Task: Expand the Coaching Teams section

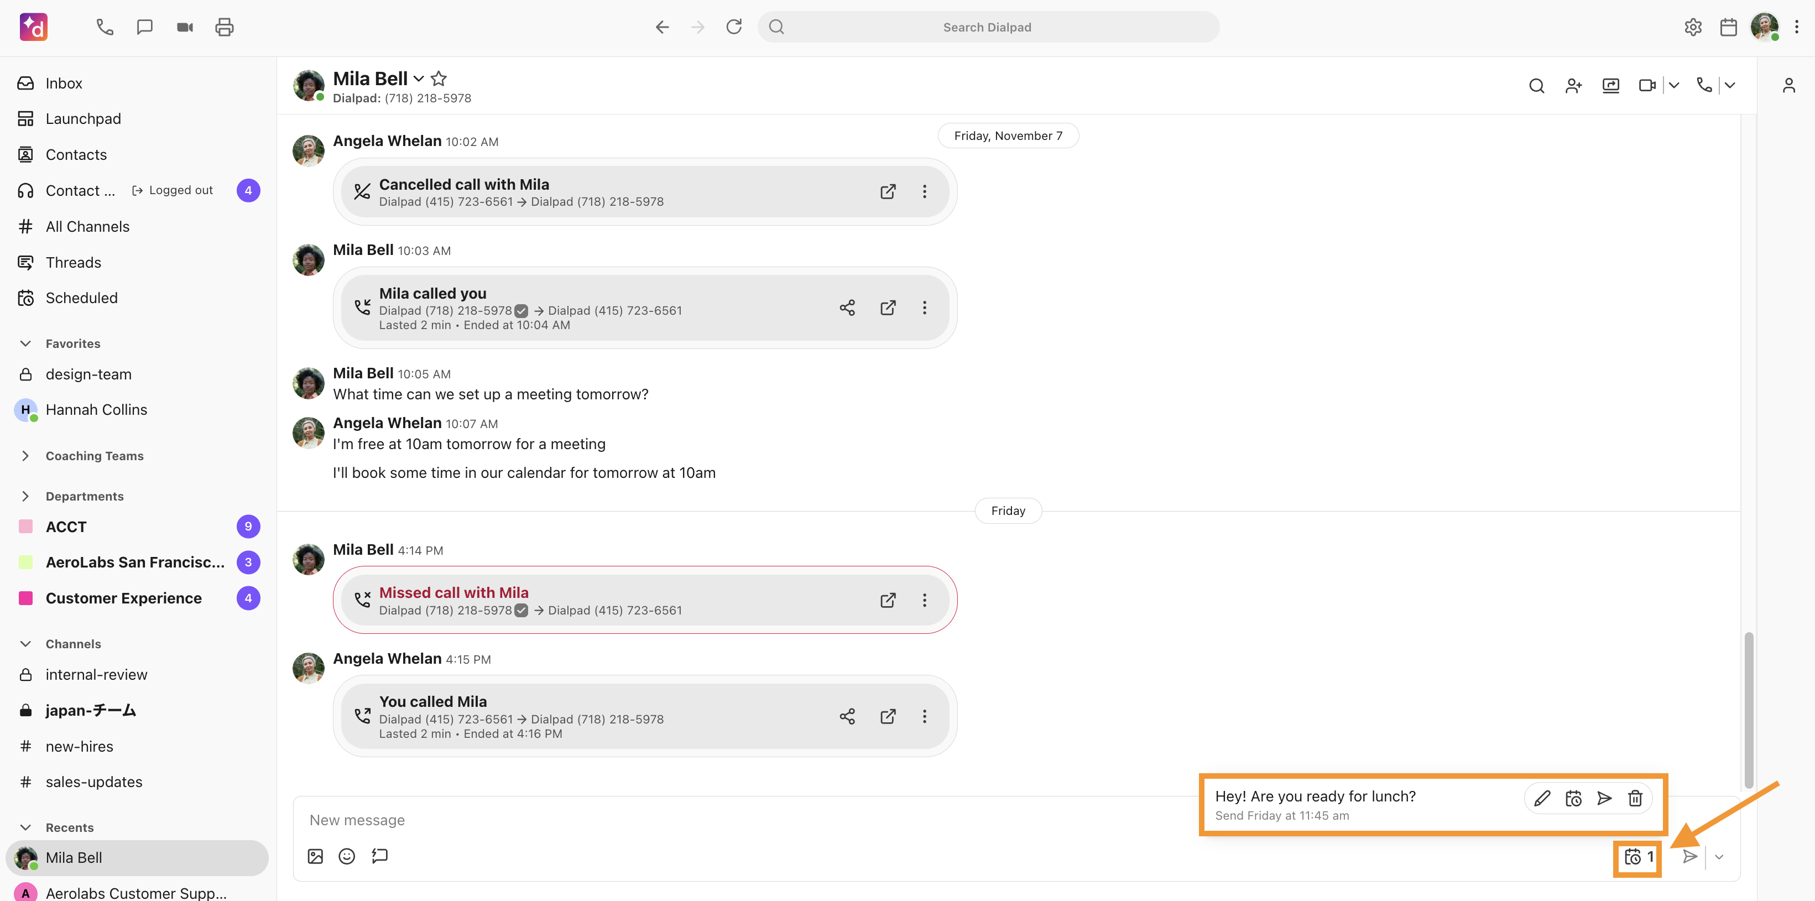Action: (x=25, y=456)
